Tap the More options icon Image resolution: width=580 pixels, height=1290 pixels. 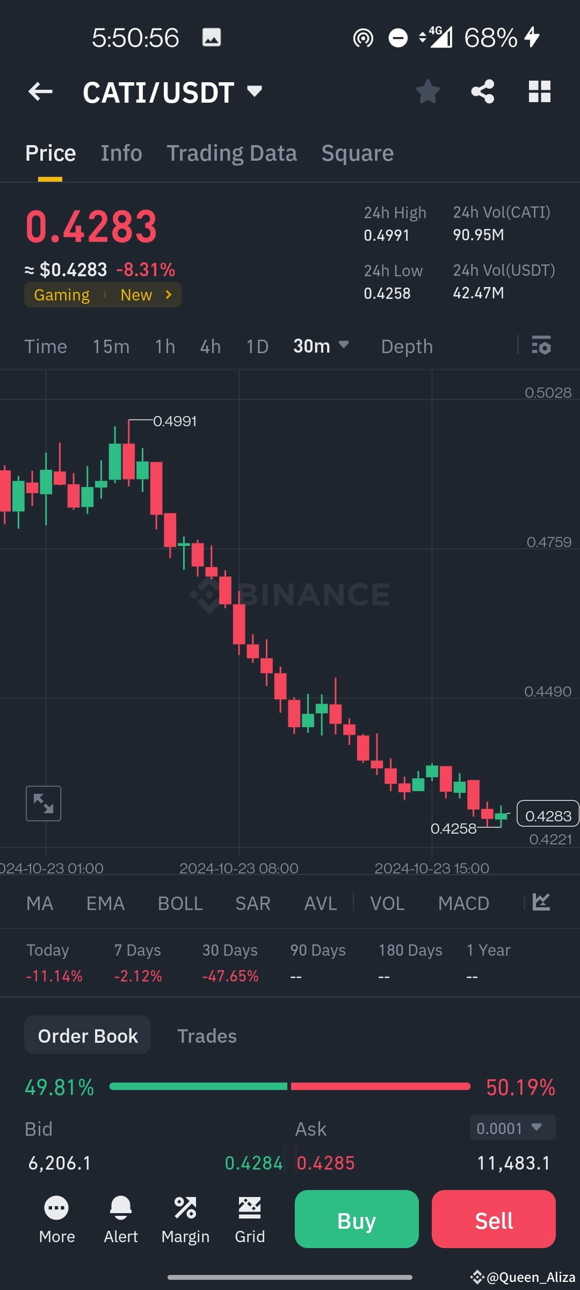click(56, 1219)
